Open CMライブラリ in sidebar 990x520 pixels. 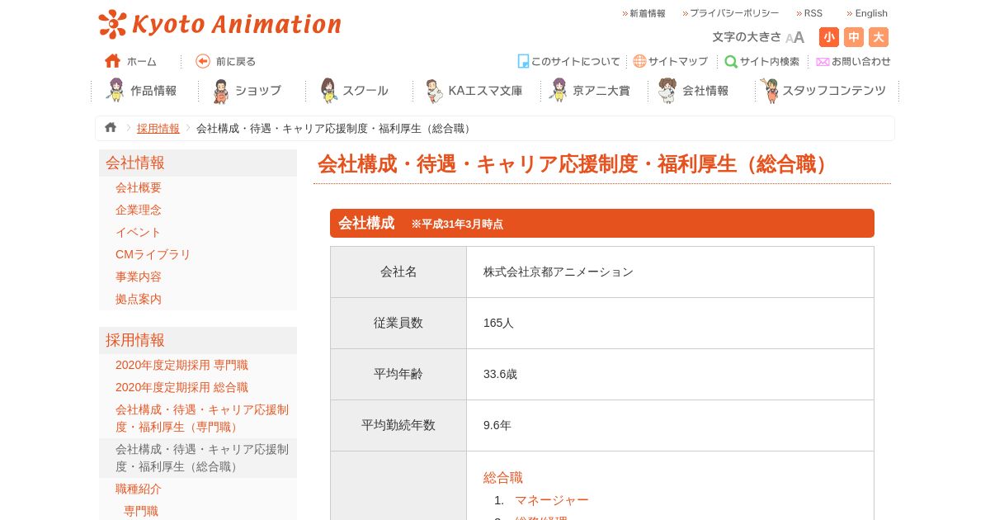click(x=153, y=254)
